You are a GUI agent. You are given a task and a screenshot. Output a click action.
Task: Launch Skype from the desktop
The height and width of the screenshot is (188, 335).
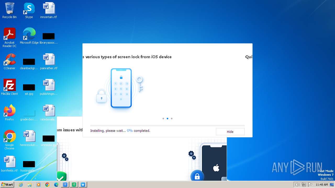pyautogui.click(x=29, y=10)
